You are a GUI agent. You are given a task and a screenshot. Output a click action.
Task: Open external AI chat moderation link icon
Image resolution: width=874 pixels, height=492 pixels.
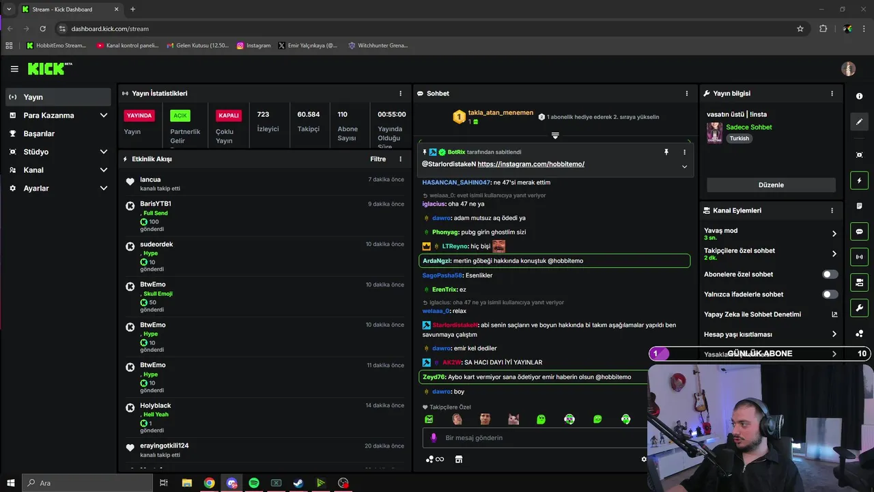pyautogui.click(x=834, y=314)
